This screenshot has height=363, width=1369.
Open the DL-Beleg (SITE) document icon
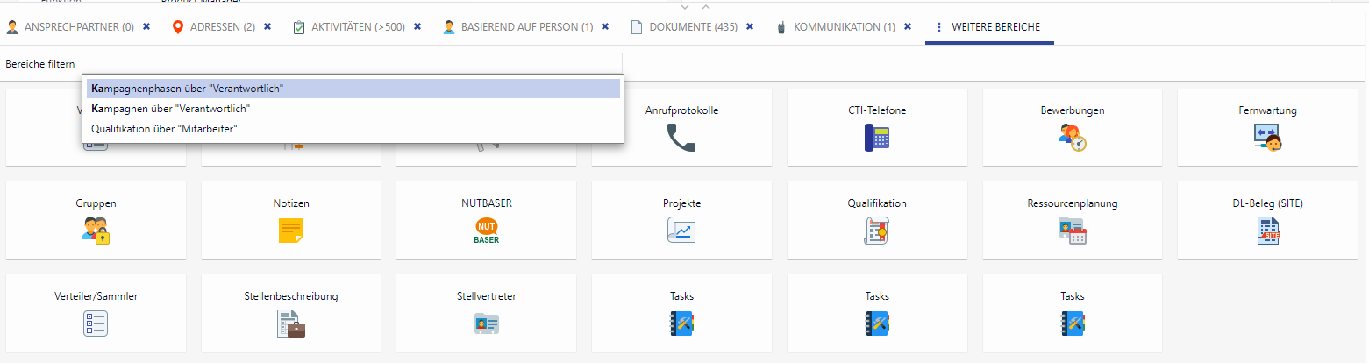click(1267, 230)
